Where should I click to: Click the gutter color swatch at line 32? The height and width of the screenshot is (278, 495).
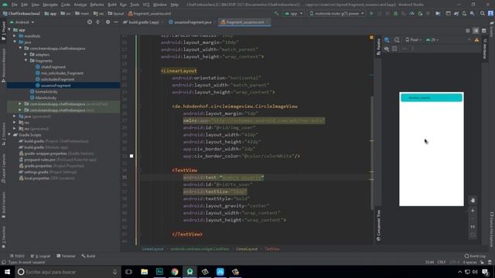coord(131,156)
